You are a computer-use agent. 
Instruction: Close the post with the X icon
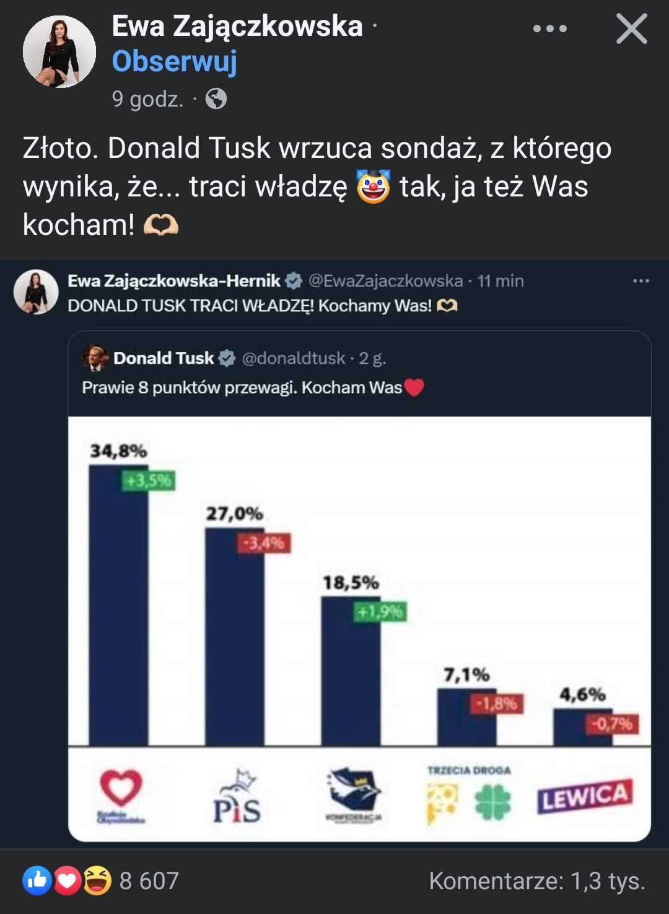631,29
